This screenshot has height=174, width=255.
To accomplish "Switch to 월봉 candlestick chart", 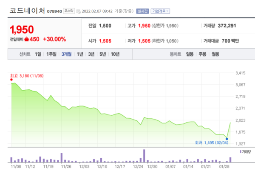I will [x=215, y=54].
